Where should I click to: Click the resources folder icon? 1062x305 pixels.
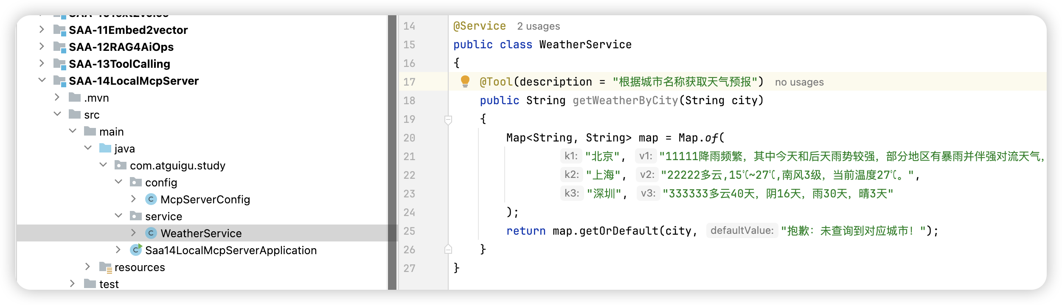pyautogui.click(x=105, y=267)
